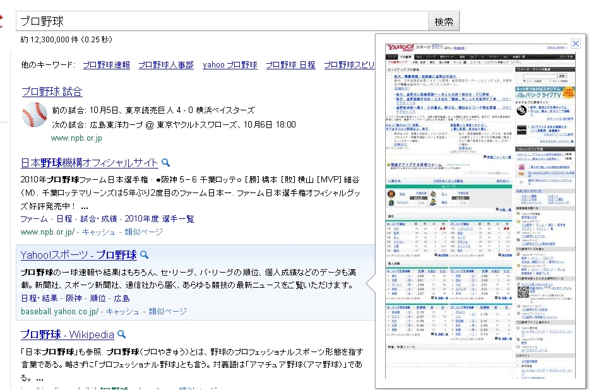
Task: Click preview magnifier next to Yahoo!スポーツ result
Action: pos(145,254)
